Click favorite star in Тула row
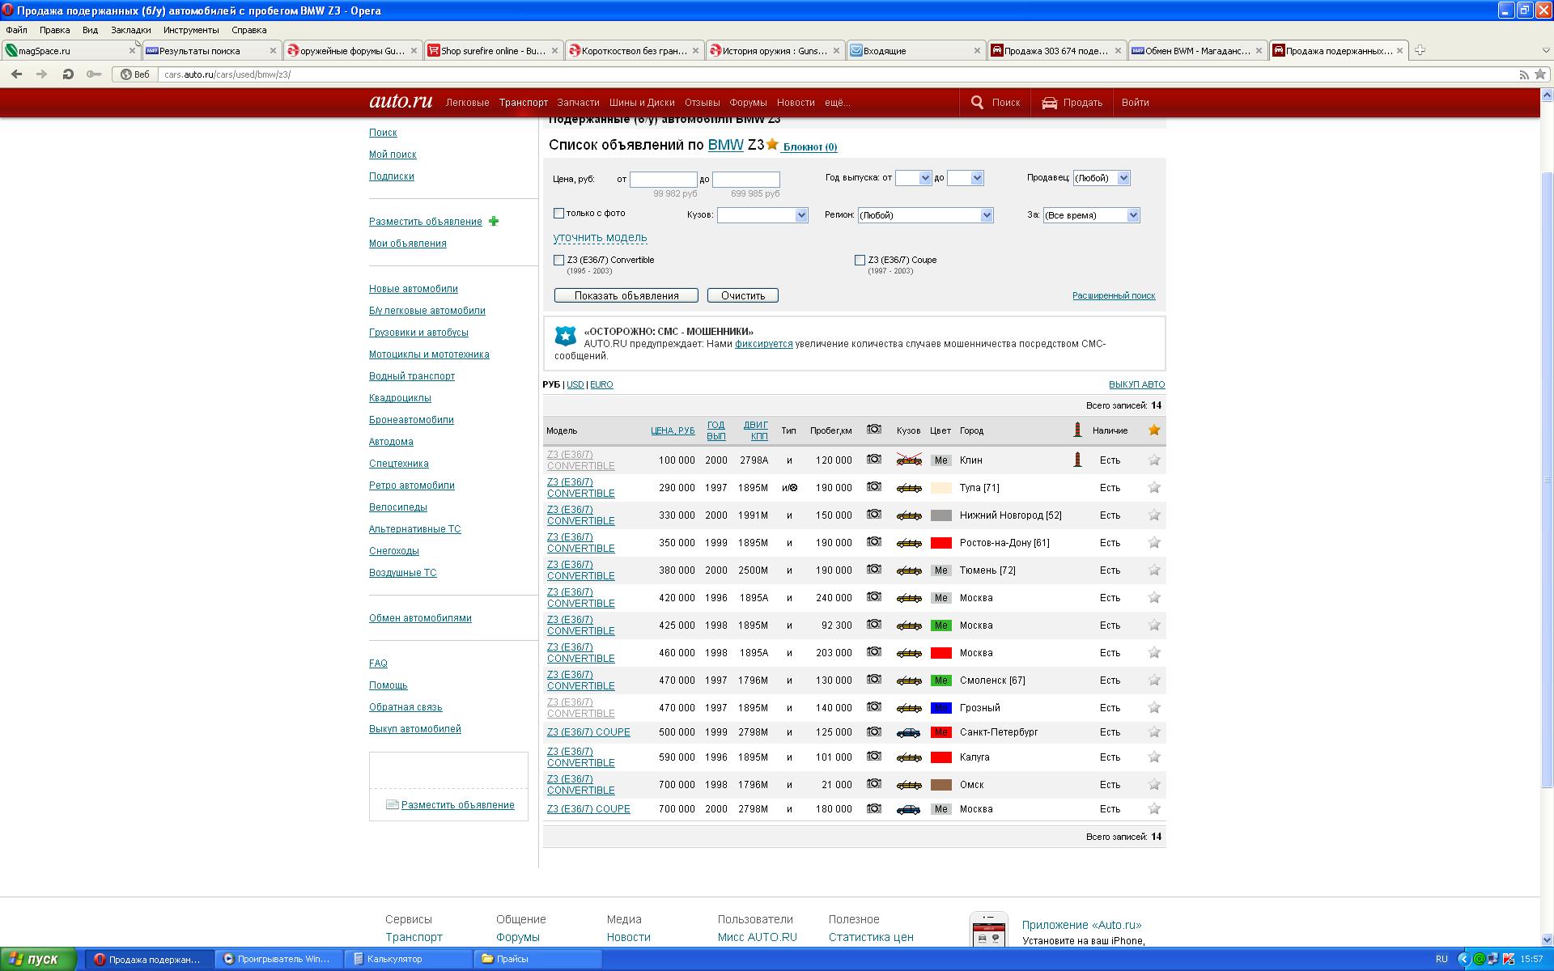 [1154, 487]
